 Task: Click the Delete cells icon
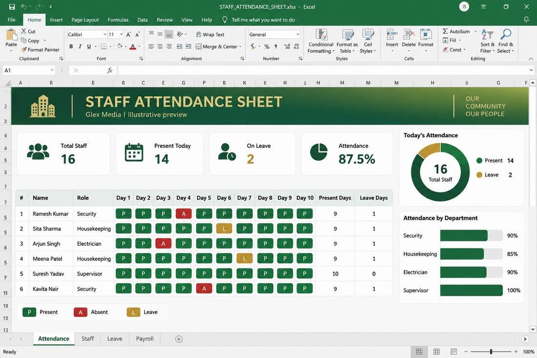(409, 35)
